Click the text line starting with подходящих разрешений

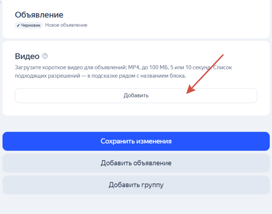coord(100,76)
